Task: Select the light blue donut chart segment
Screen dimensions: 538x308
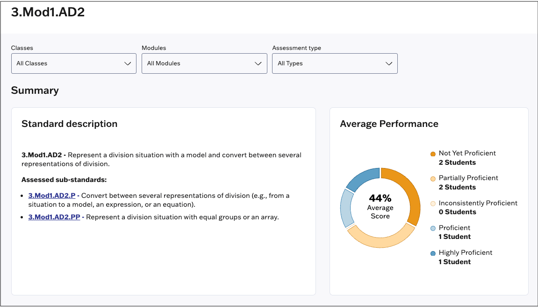Action: [346, 208]
